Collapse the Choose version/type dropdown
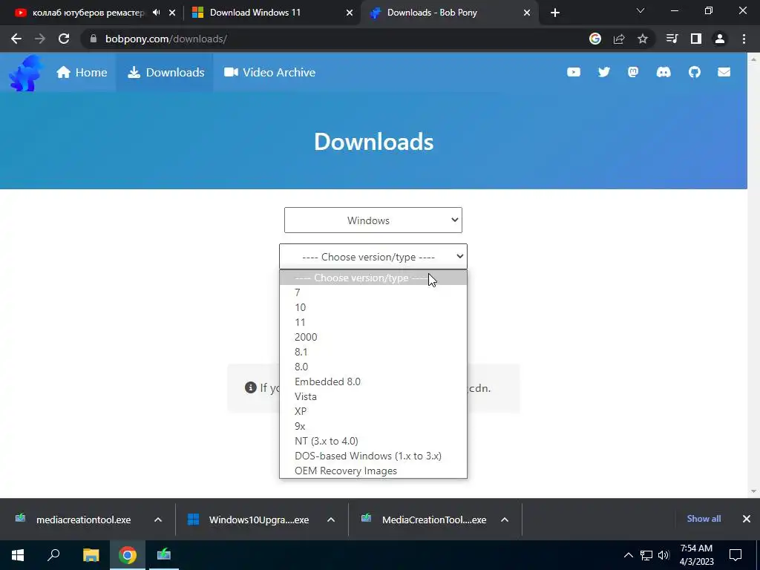The height and width of the screenshot is (570, 760). [373, 256]
